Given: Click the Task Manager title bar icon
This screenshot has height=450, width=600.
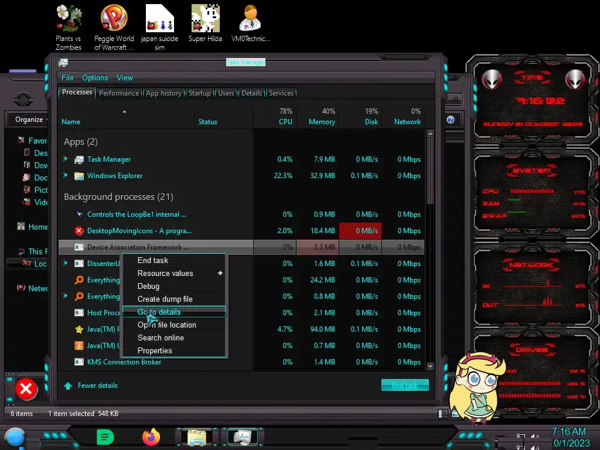Looking at the screenshot, I should (x=63, y=62).
